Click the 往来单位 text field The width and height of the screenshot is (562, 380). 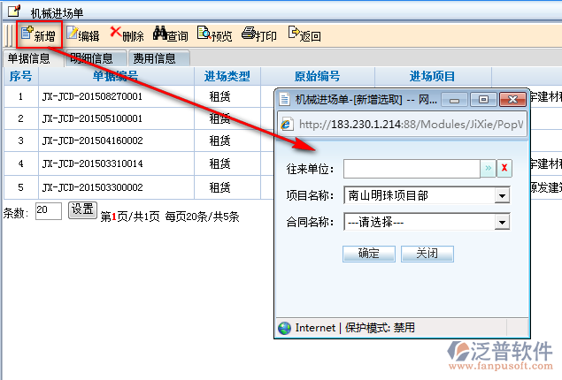[412, 169]
